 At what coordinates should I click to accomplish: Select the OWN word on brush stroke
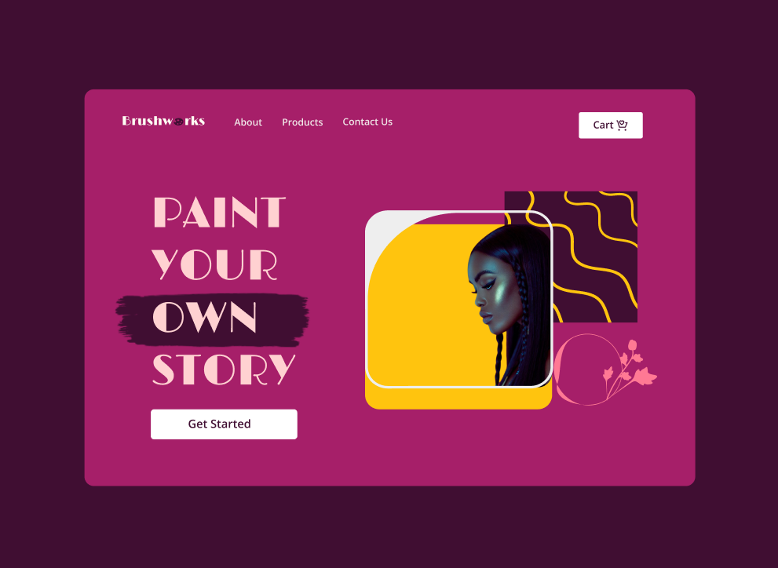[x=204, y=317]
